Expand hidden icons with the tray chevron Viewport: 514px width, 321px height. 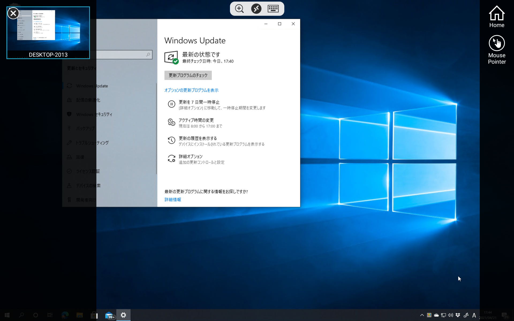[422, 315]
